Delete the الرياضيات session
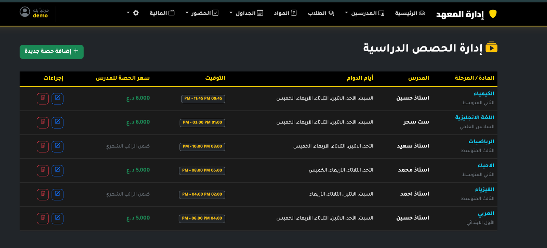This screenshot has height=248, width=547. click(43, 146)
